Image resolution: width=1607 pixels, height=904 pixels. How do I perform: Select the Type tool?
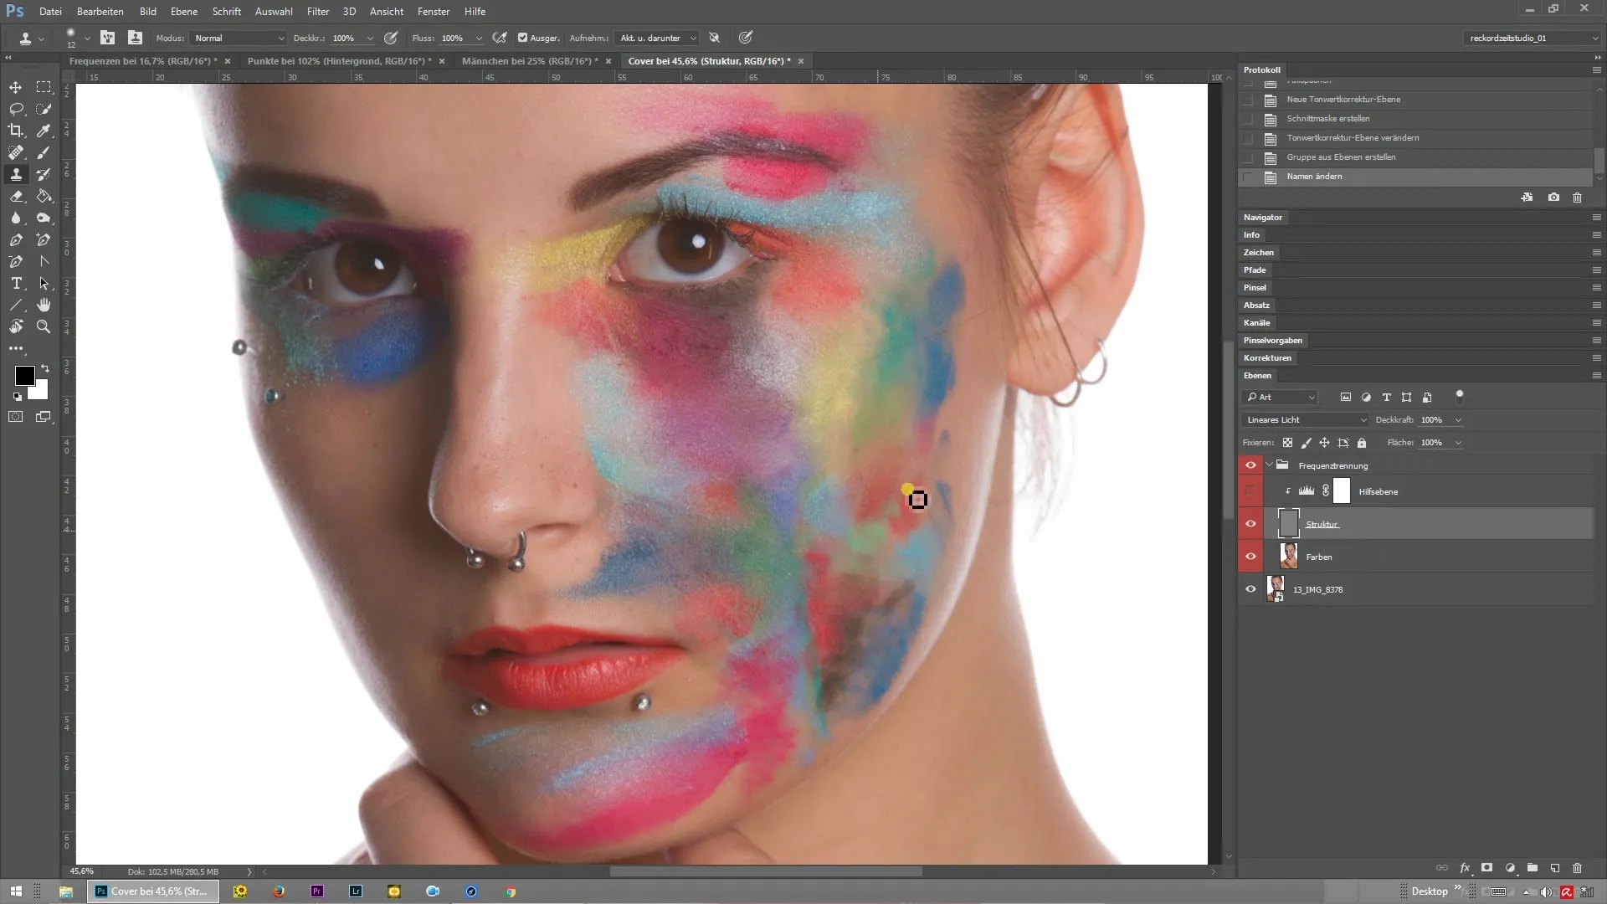click(x=16, y=283)
